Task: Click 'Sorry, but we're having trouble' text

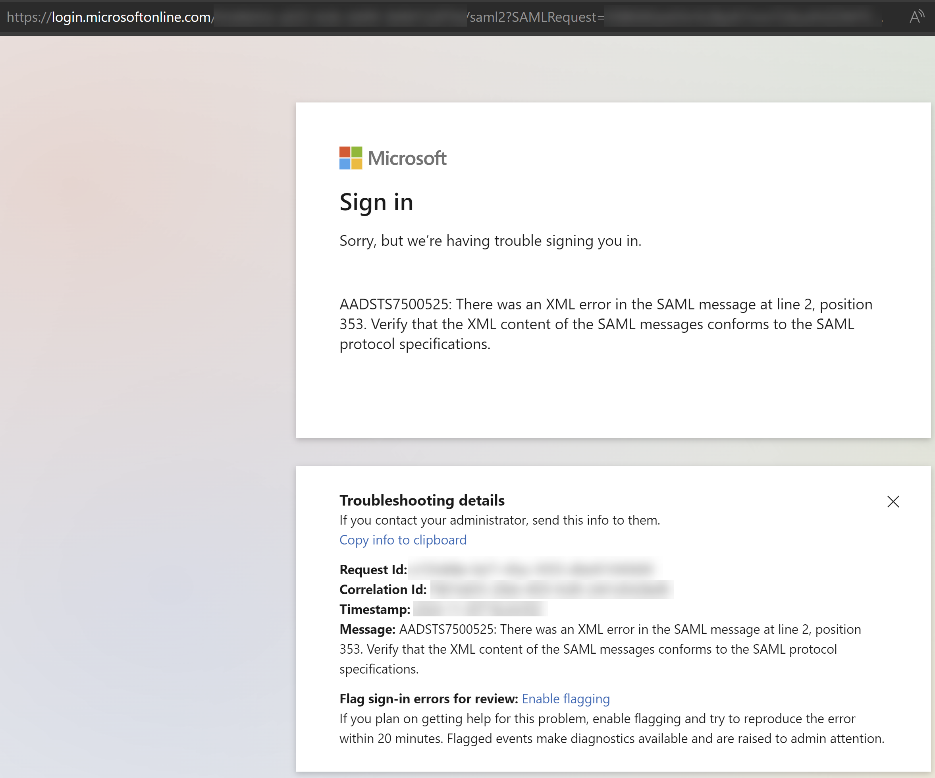Action: [x=490, y=241]
